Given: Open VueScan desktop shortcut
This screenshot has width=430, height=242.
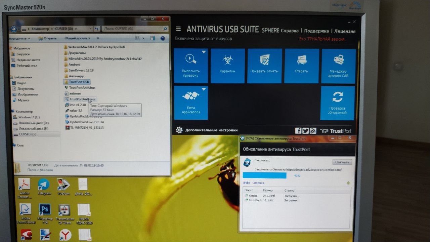Looking at the screenshot, I should point(63,187).
